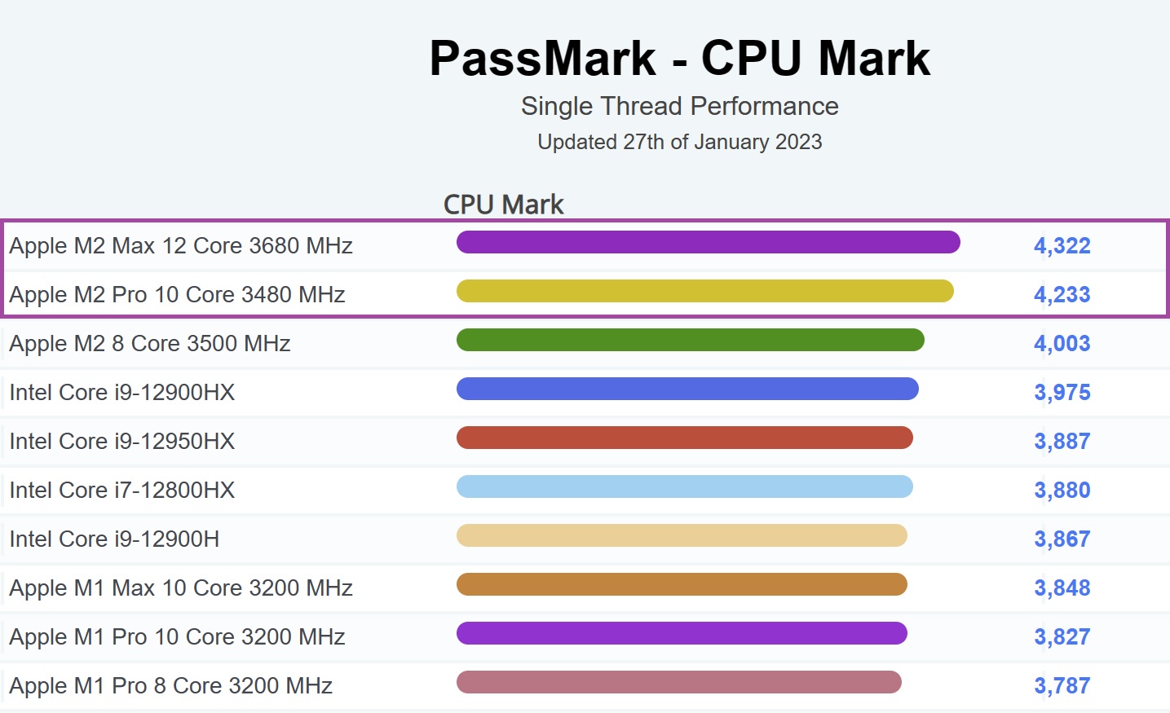Click the red i9-12950HX score bar
Image resolution: width=1170 pixels, height=713 pixels.
click(685, 438)
